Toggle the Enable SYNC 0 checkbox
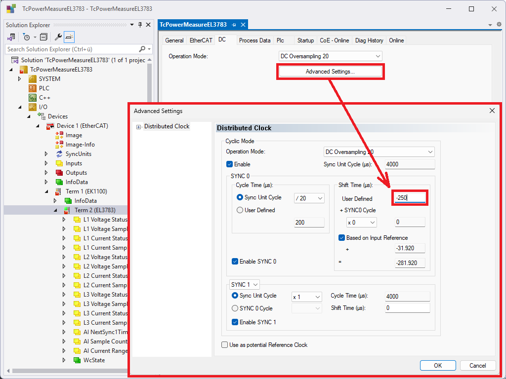The width and height of the screenshot is (506, 379). coord(235,262)
